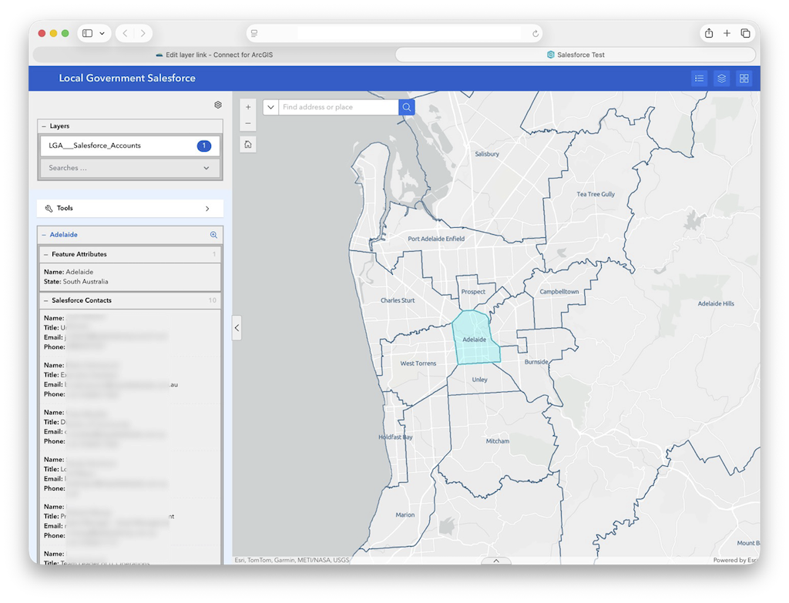Zoom out using the minus icon

(x=247, y=122)
